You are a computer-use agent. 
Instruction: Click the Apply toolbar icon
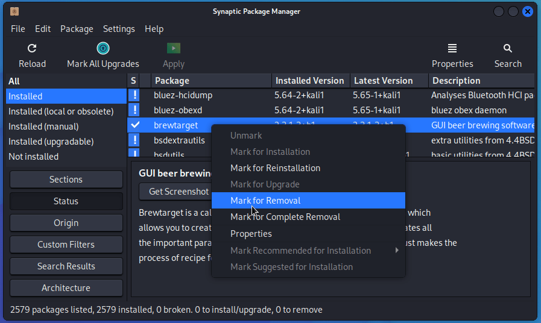point(174,49)
